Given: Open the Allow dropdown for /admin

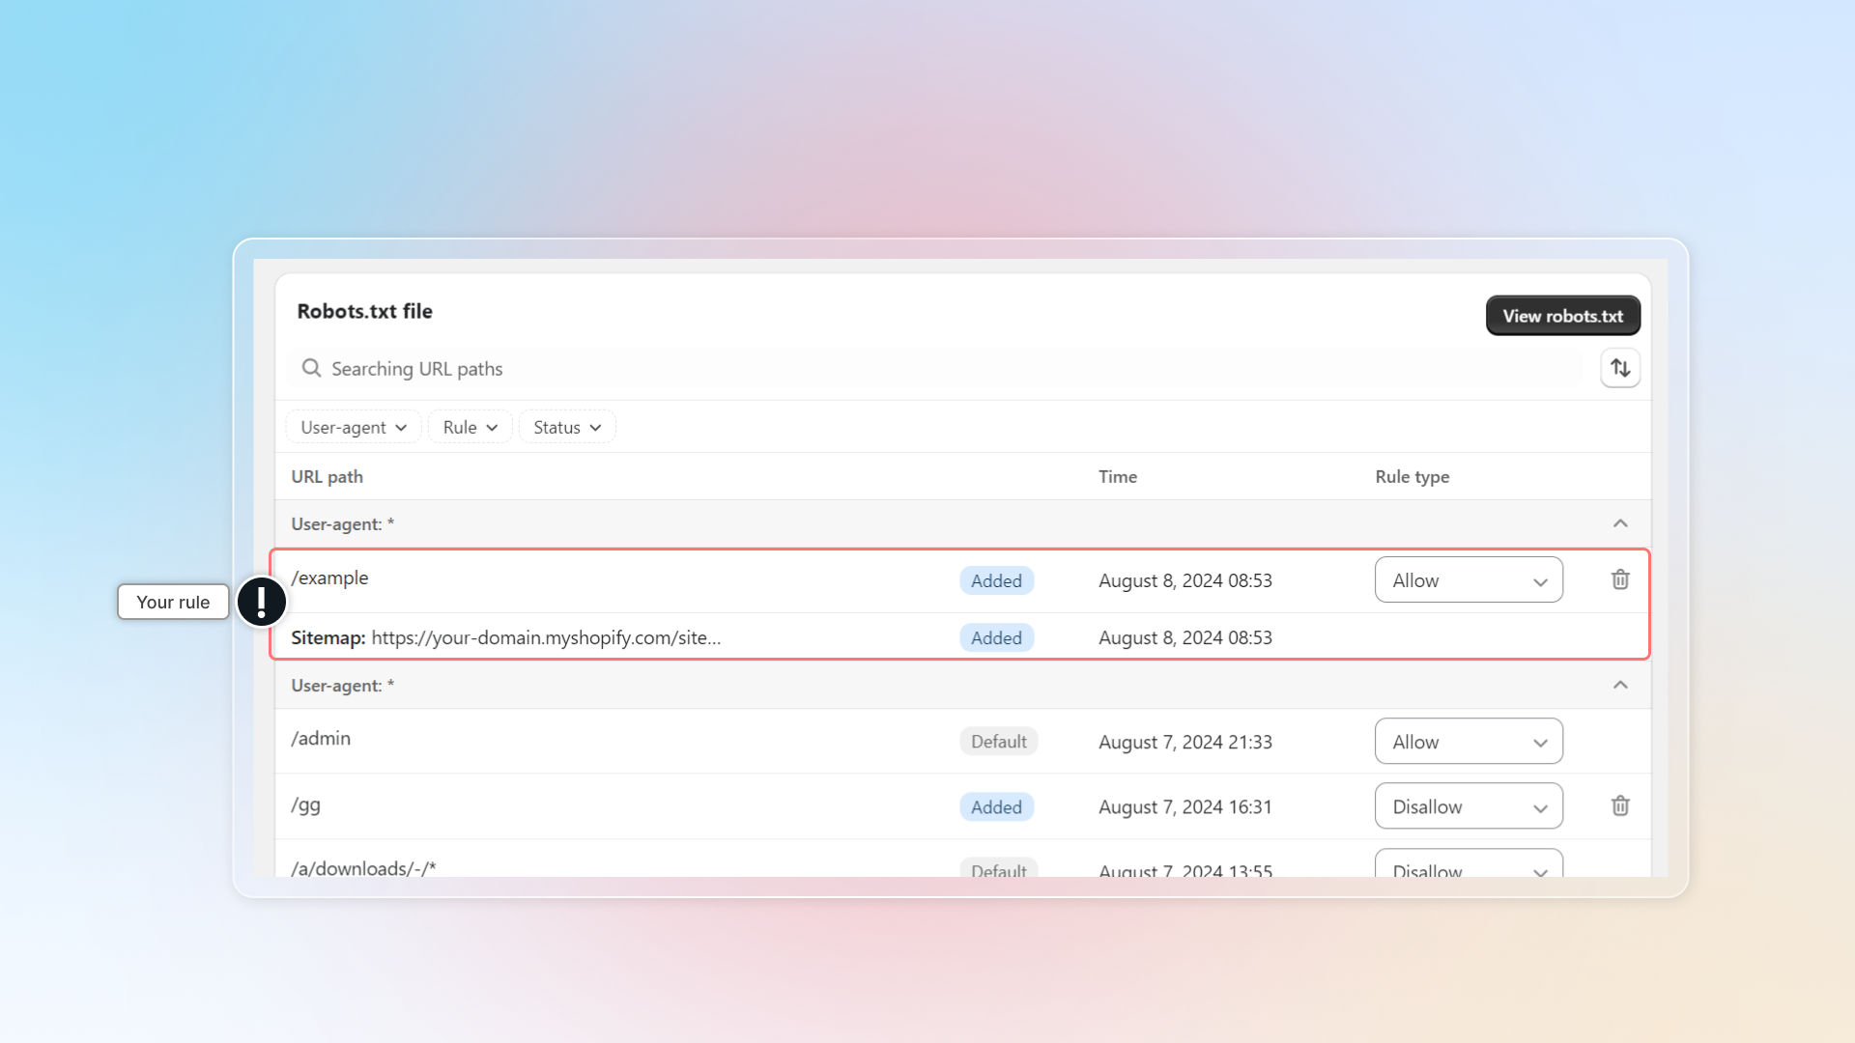Looking at the screenshot, I should (x=1468, y=742).
